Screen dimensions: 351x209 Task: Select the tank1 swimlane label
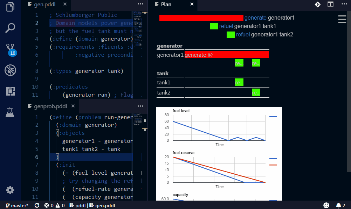point(164,83)
